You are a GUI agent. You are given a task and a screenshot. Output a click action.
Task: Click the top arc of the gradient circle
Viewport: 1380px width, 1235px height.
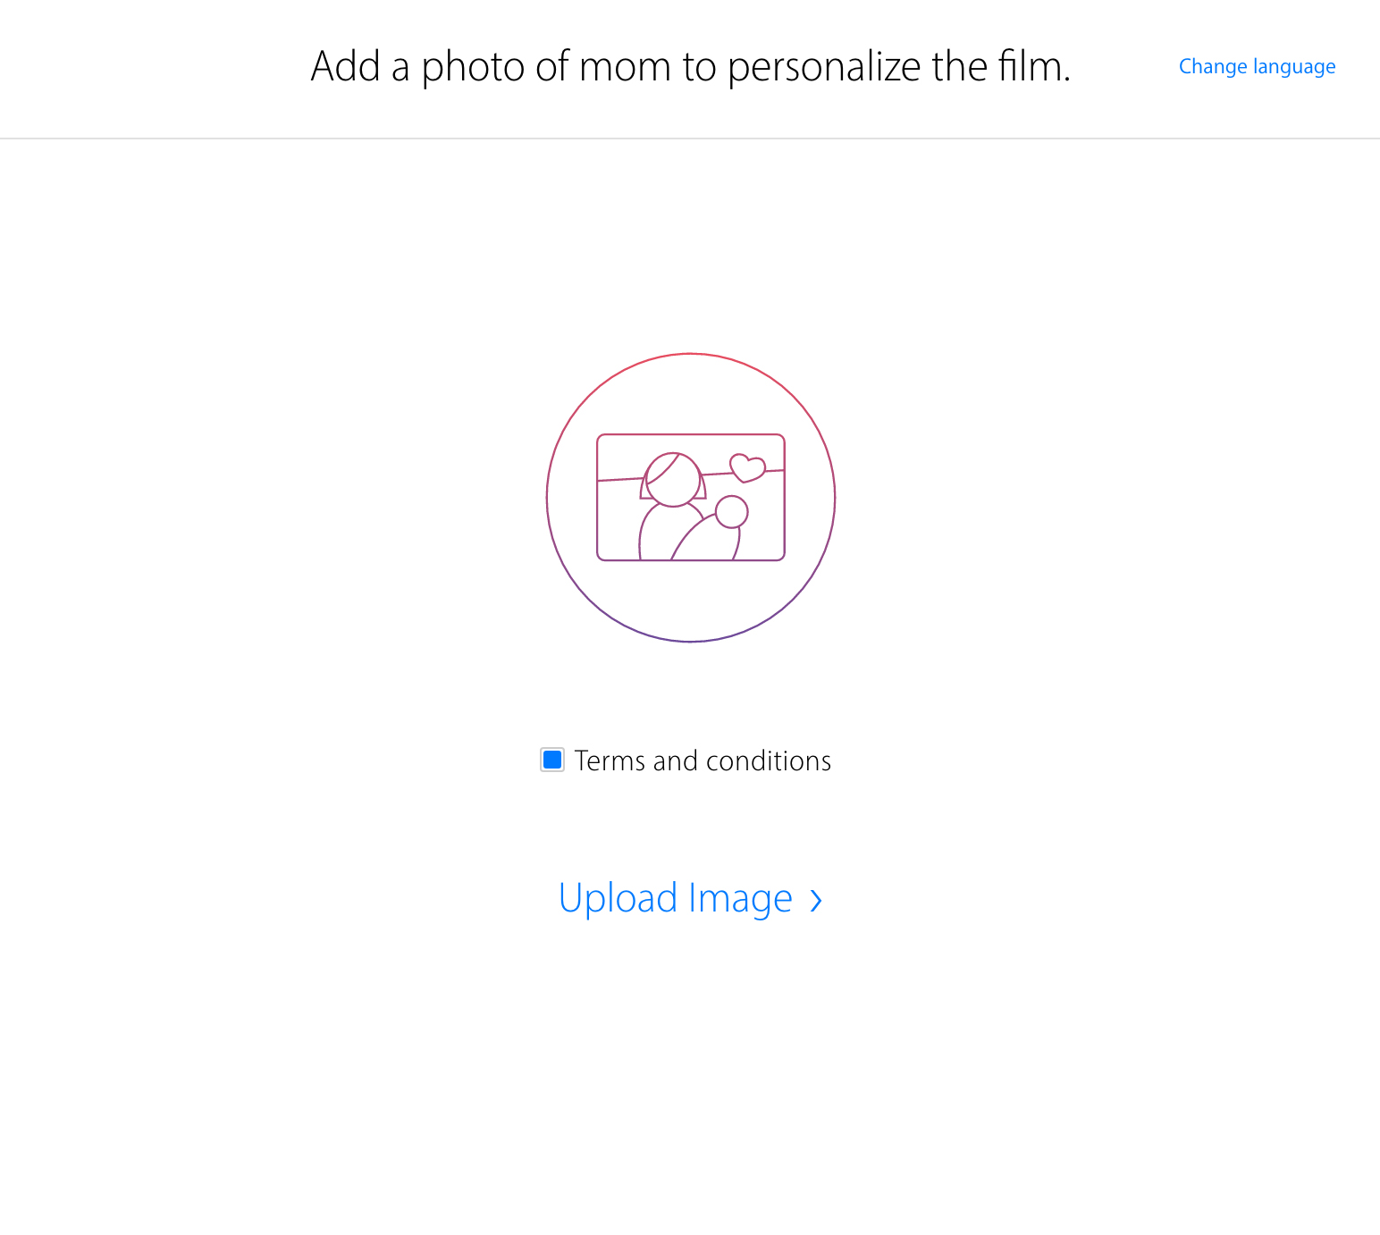(x=691, y=355)
